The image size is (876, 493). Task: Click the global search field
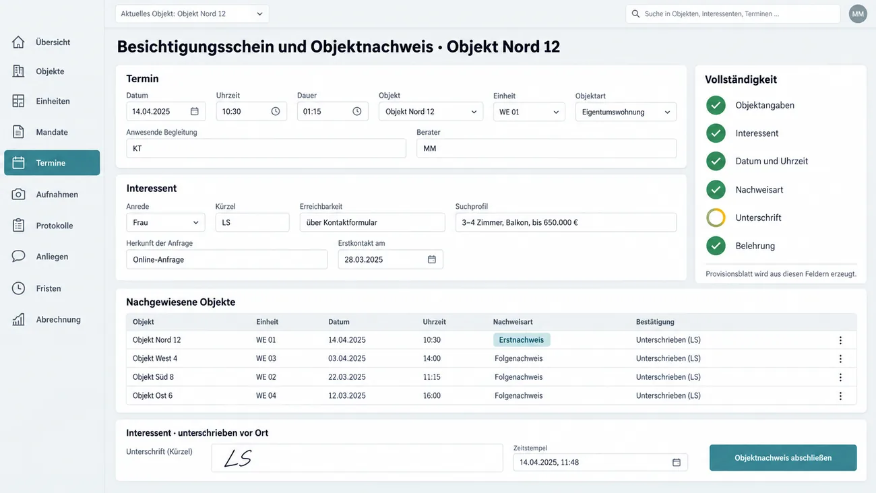click(733, 13)
